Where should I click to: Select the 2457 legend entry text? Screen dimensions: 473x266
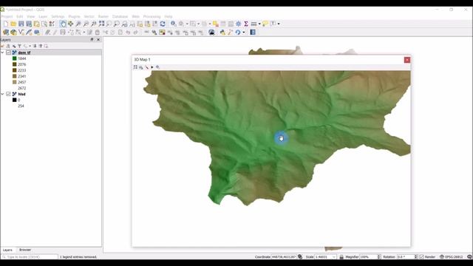(x=22, y=82)
